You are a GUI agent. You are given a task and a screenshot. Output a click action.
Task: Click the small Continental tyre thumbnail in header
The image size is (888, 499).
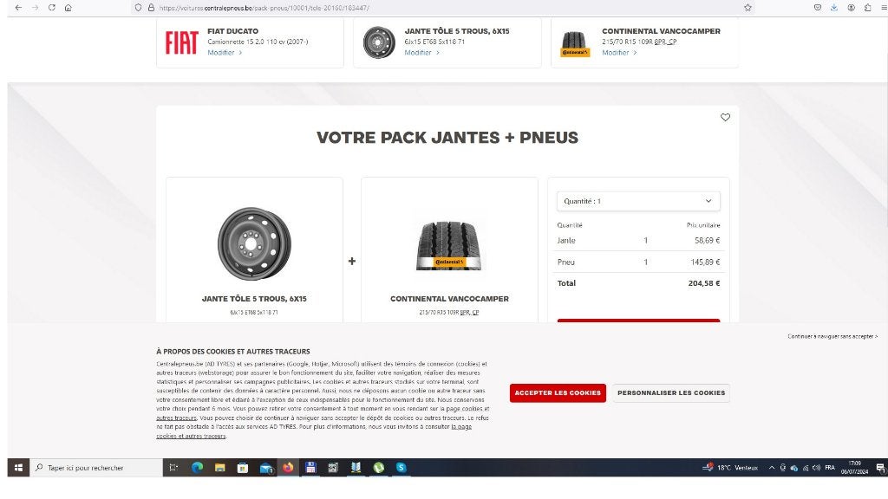(x=575, y=44)
